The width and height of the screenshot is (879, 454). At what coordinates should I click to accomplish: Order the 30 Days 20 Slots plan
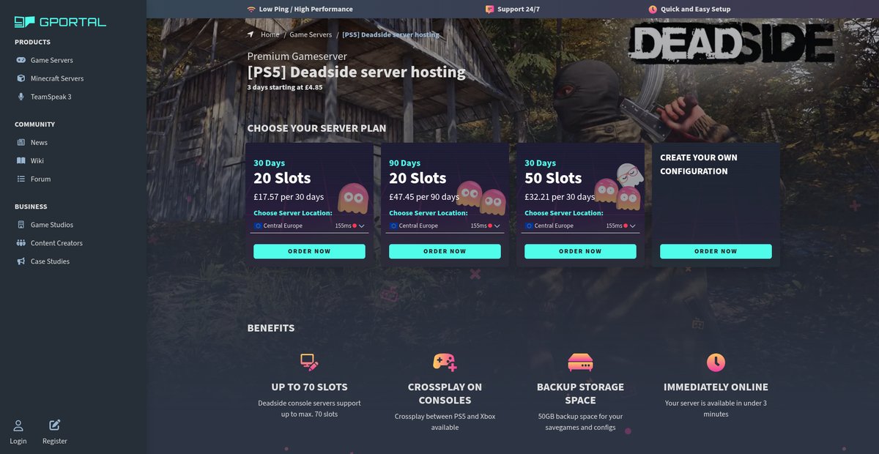(309, 251)
